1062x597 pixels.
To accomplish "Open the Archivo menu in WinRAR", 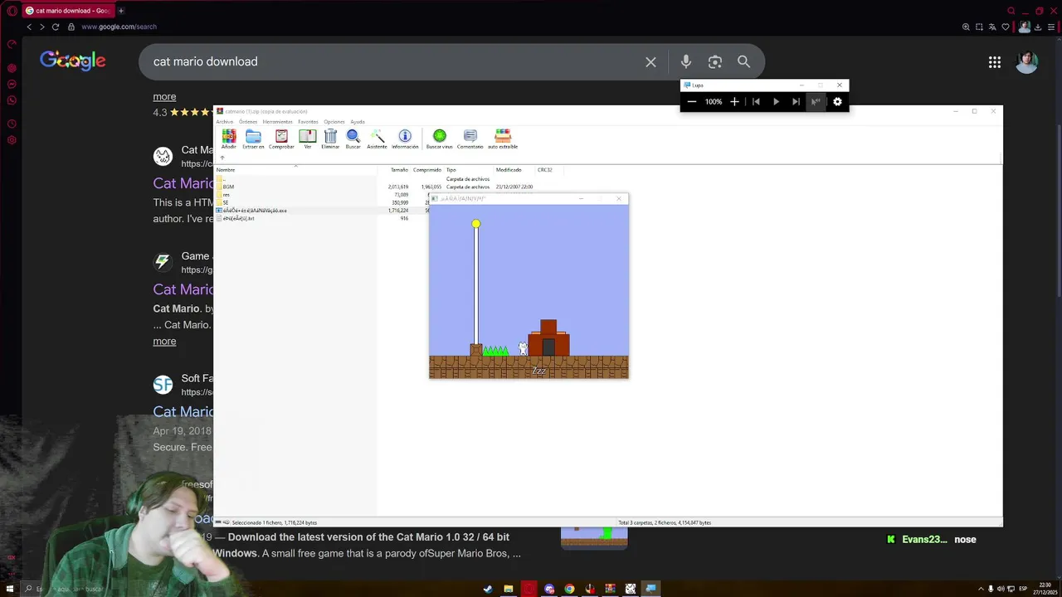I will (x=224, y=122).
